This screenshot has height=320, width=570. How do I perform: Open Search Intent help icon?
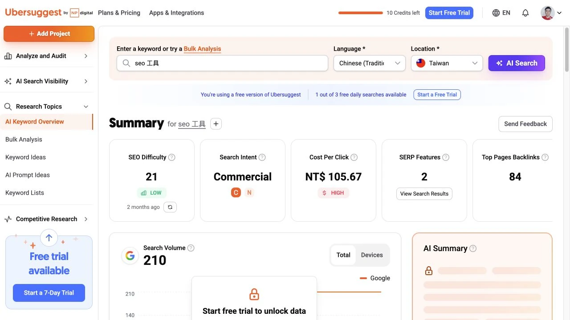262,157
